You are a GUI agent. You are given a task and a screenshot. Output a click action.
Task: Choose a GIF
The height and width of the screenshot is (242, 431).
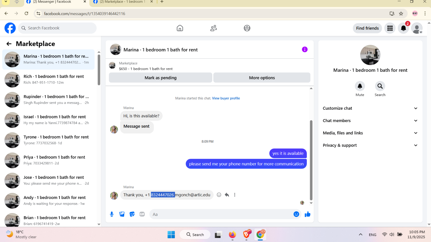pyautogui.click(x=142, y=214)
